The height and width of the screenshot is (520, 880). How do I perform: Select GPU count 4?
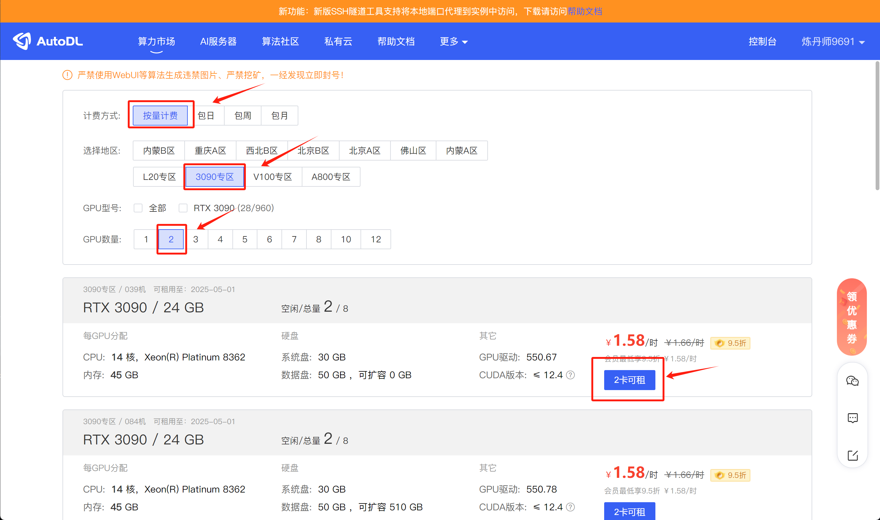point(220,239)
